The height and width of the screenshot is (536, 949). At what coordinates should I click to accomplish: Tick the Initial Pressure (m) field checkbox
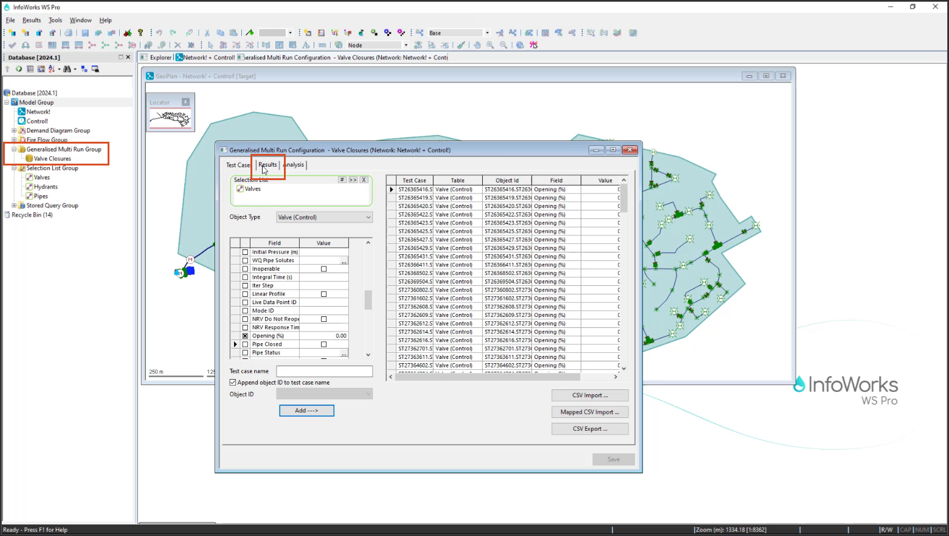[245, 252]
